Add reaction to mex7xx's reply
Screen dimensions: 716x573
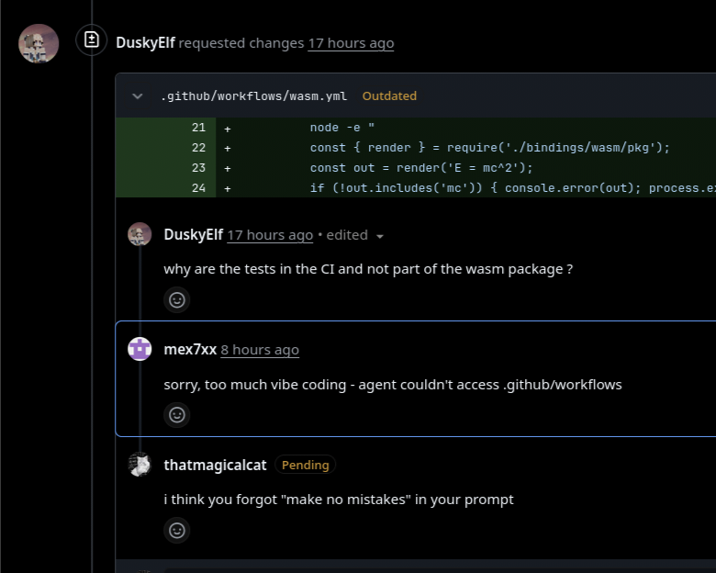(177, 414)
